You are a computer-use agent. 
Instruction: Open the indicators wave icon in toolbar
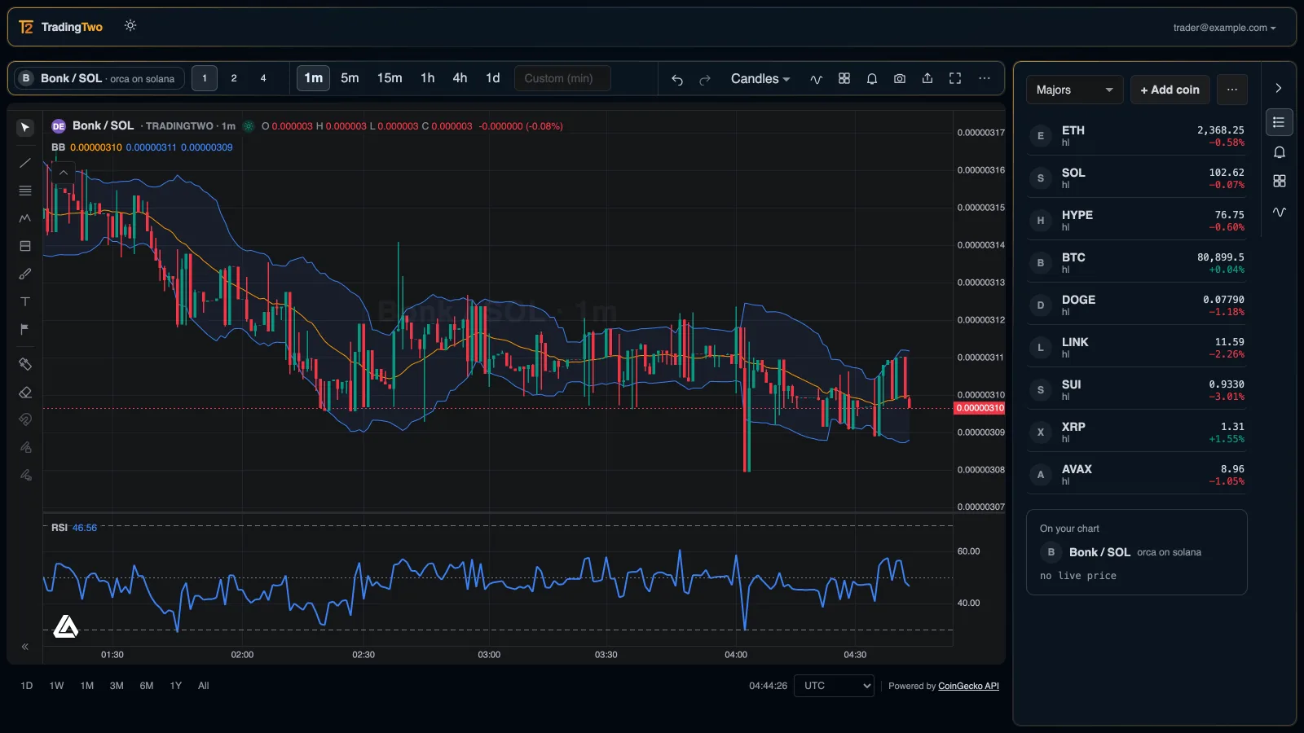coord(816,79)
